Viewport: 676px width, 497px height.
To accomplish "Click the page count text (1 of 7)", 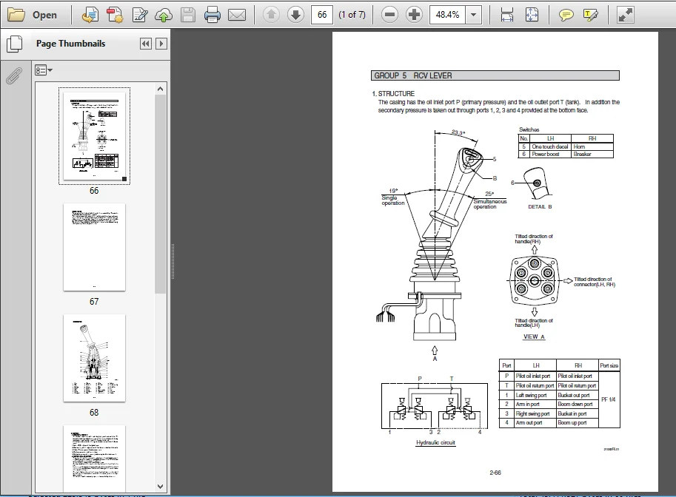I will [352, 15].
